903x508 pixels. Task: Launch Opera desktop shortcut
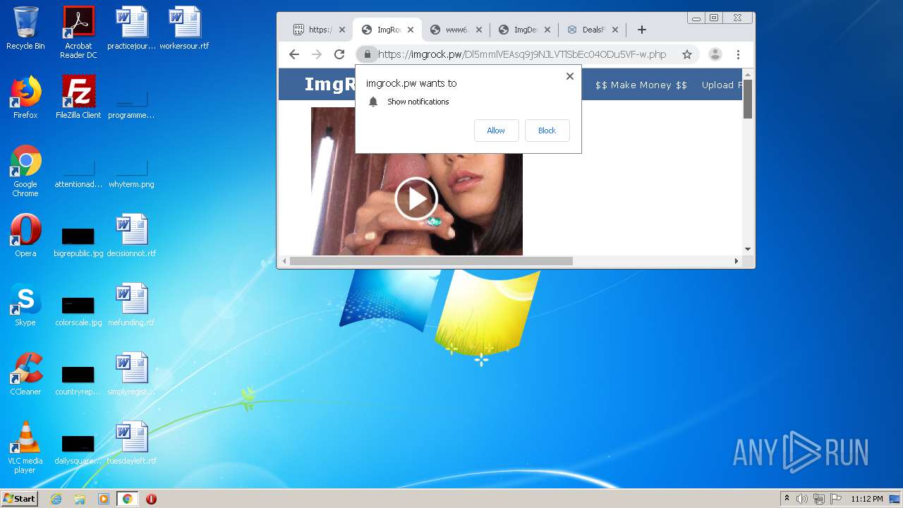(25, 236)
